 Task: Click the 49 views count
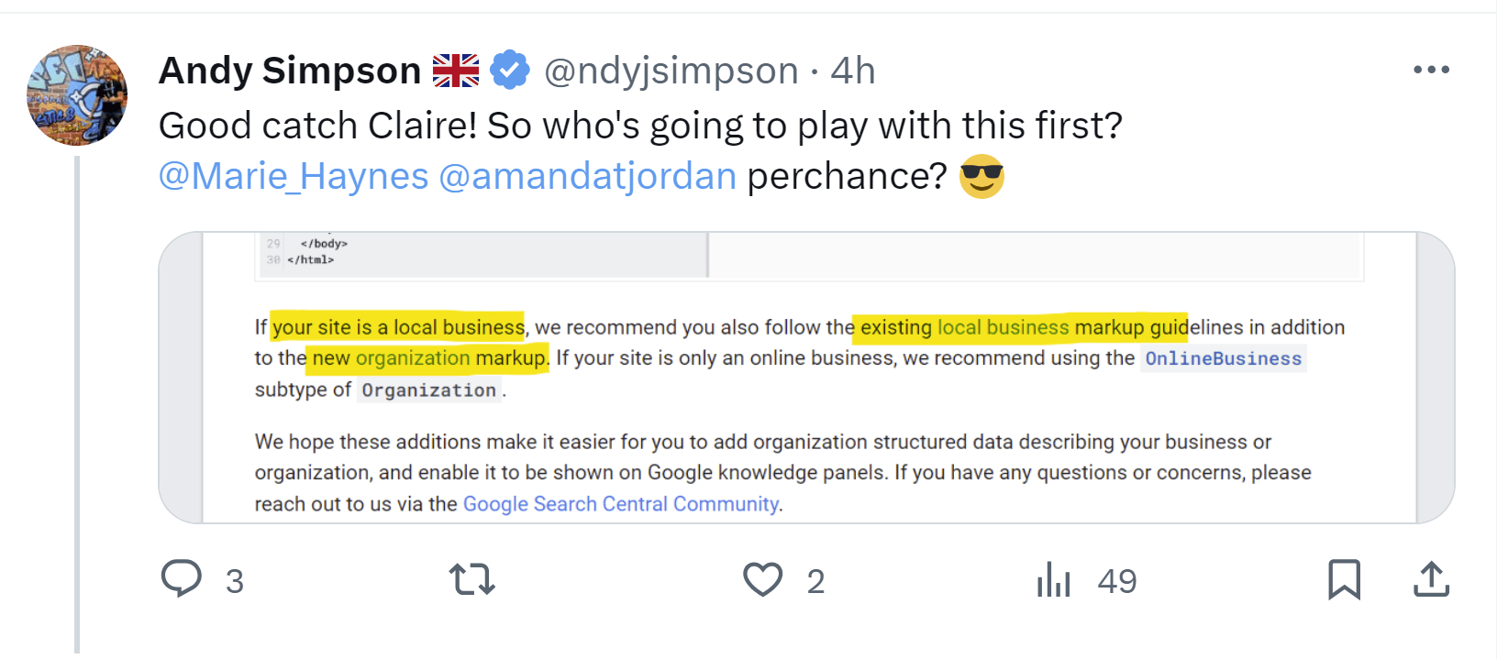coord(1117,581)
